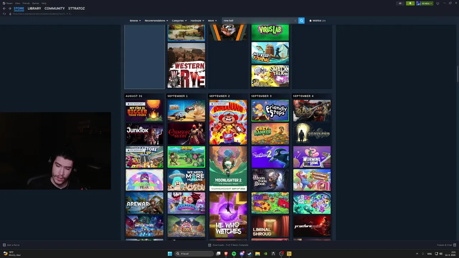459x258 pixels.
Task: Open the Friends & Chat icon
Action: point(455,245)
